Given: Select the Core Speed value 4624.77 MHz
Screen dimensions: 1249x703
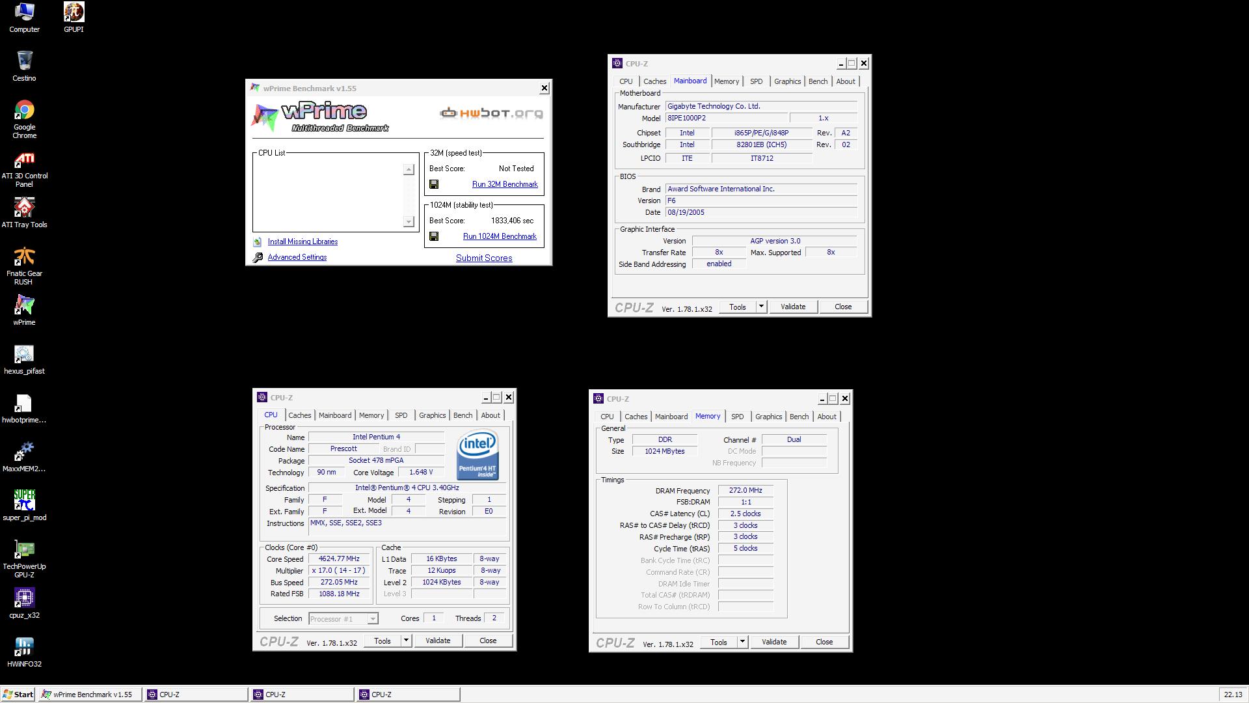Looking at the screenshot, I should (x=339, y=558).
